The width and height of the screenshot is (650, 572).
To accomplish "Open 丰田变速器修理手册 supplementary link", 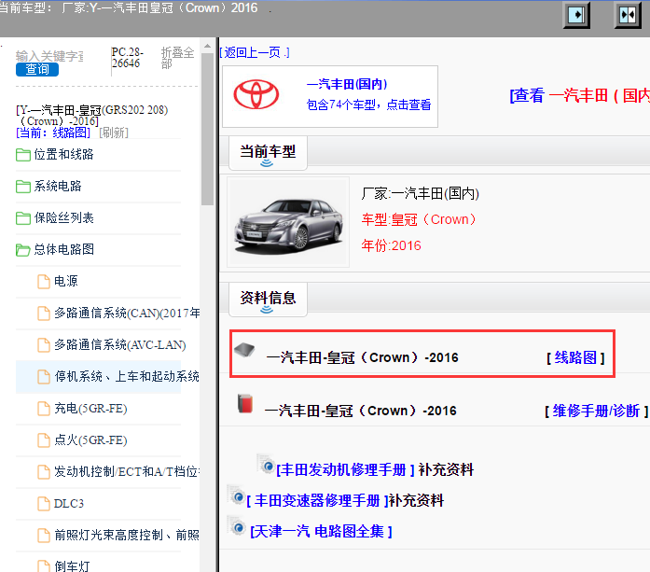I will pos(317,500).
